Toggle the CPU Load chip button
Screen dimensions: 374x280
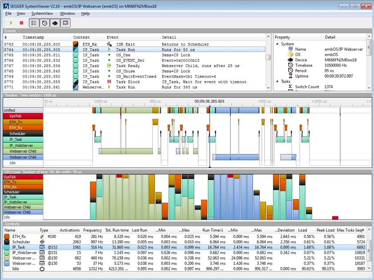click(55, 23)
